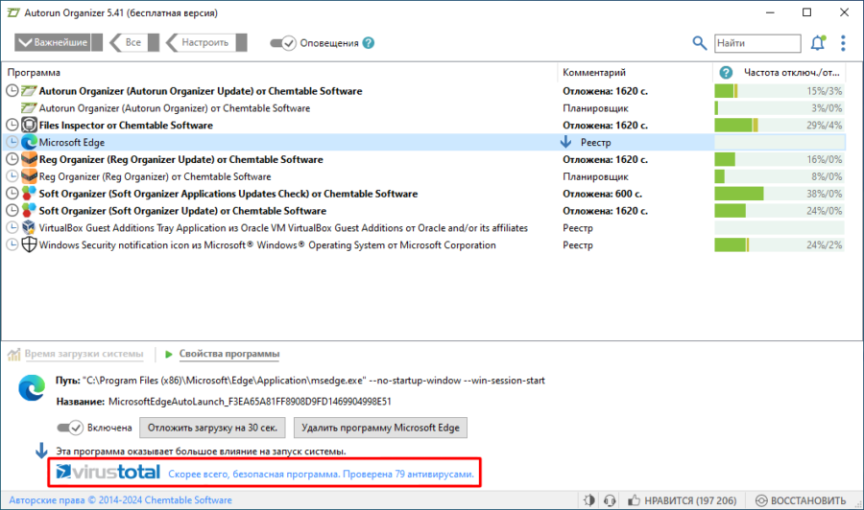Click the Отложена: 600 с. comment cell
This screenshot has height=510, width=864.
(602, 193)
